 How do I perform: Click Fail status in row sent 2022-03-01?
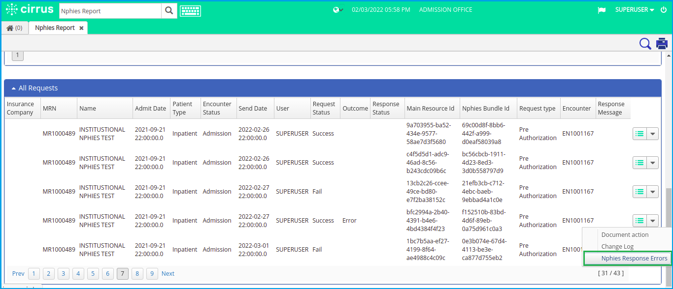[317, 250]
